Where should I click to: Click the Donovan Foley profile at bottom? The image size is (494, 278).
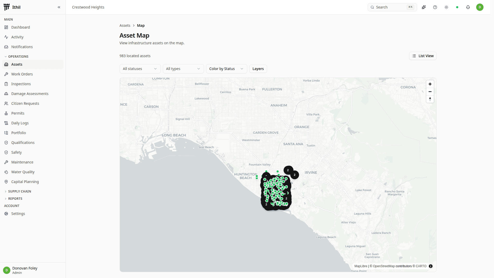pos(33,270)
